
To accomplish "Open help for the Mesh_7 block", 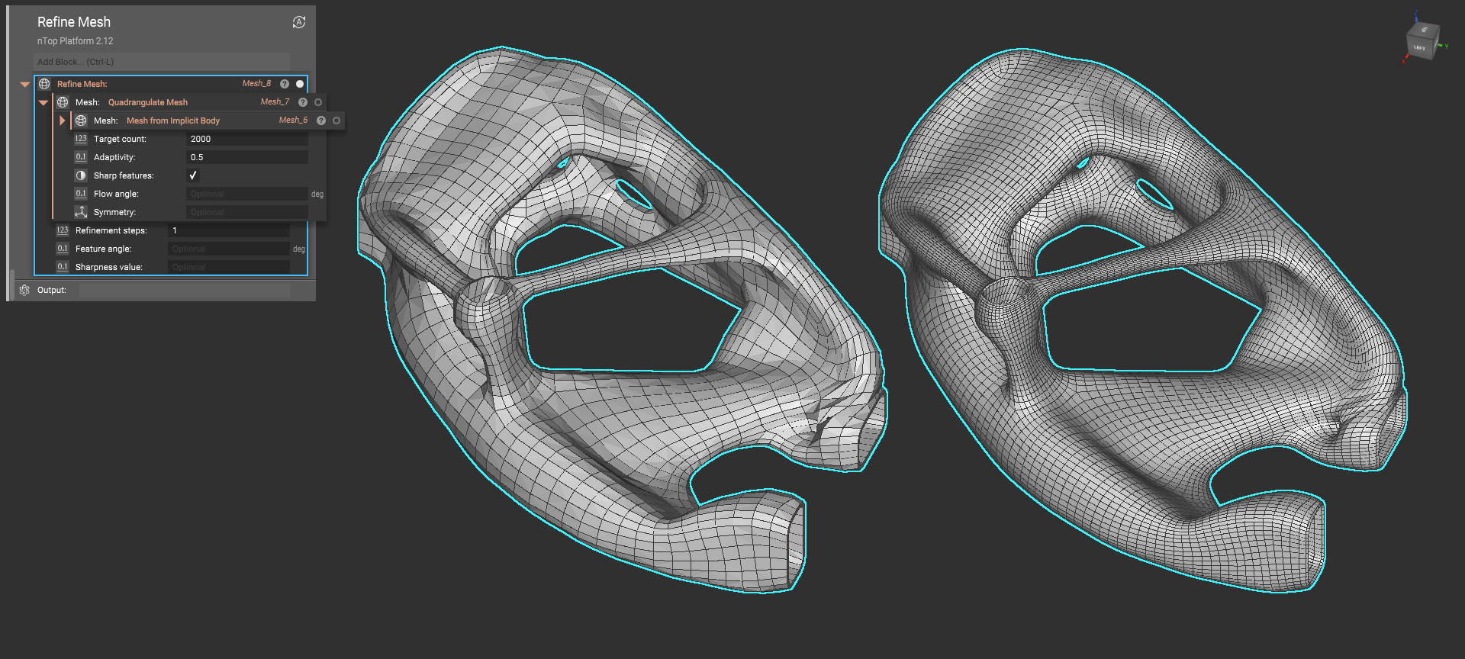I will [303, 102].
